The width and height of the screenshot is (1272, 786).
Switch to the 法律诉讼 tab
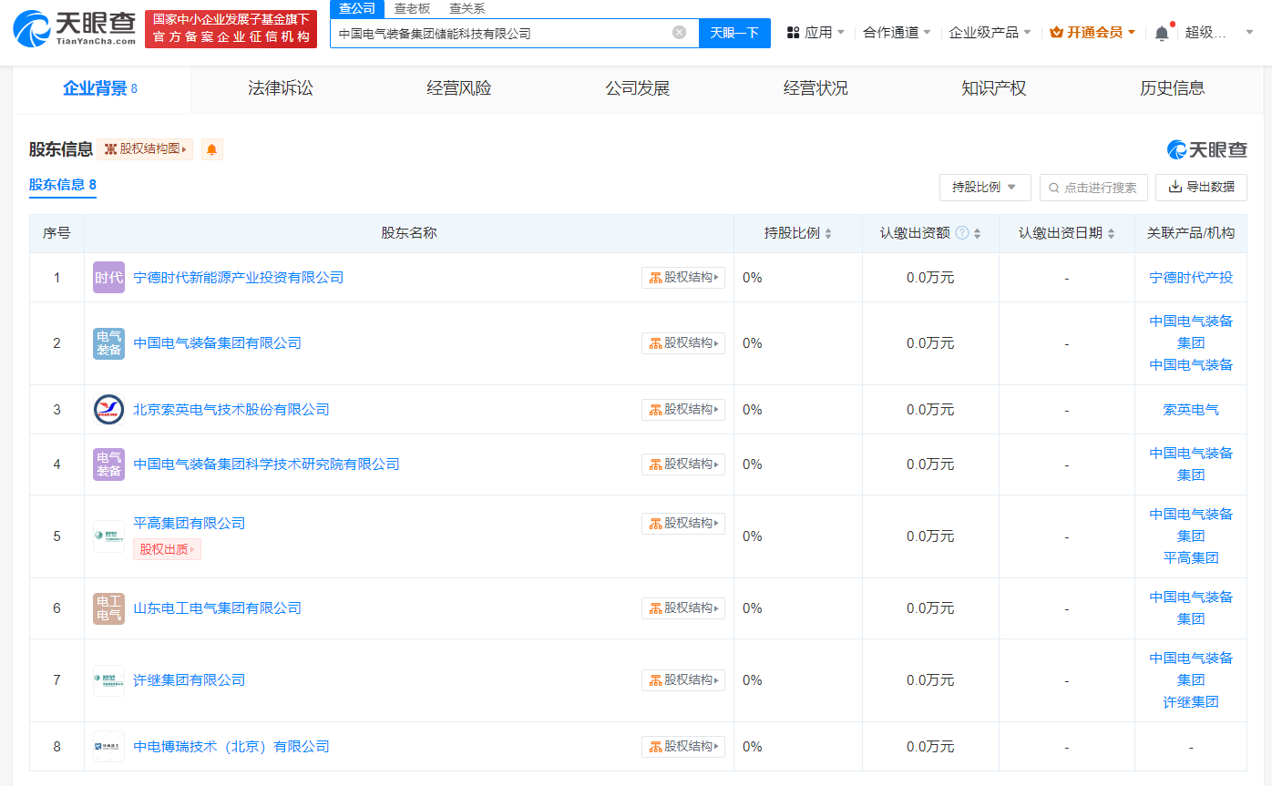click(x=280, y=88)
